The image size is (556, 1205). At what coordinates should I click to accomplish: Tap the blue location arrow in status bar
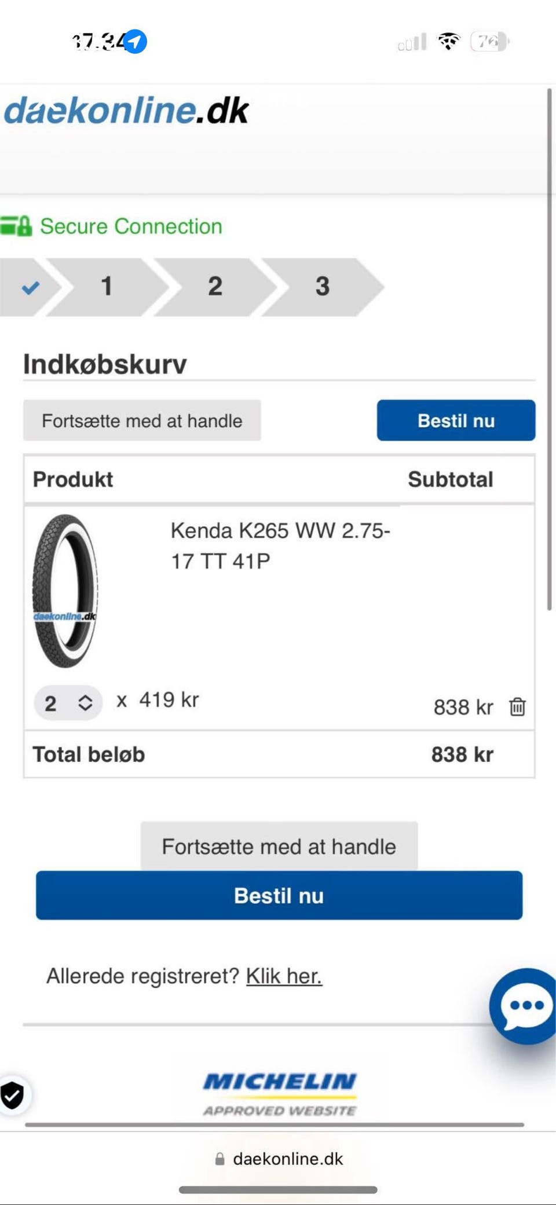(x=136, y=42)
